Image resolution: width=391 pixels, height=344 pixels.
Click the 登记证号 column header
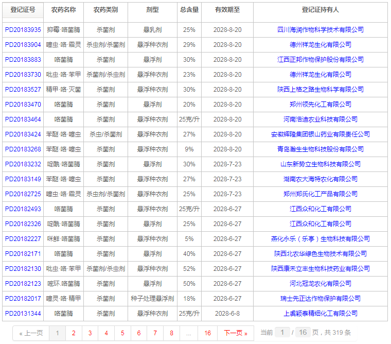[23, 10]
